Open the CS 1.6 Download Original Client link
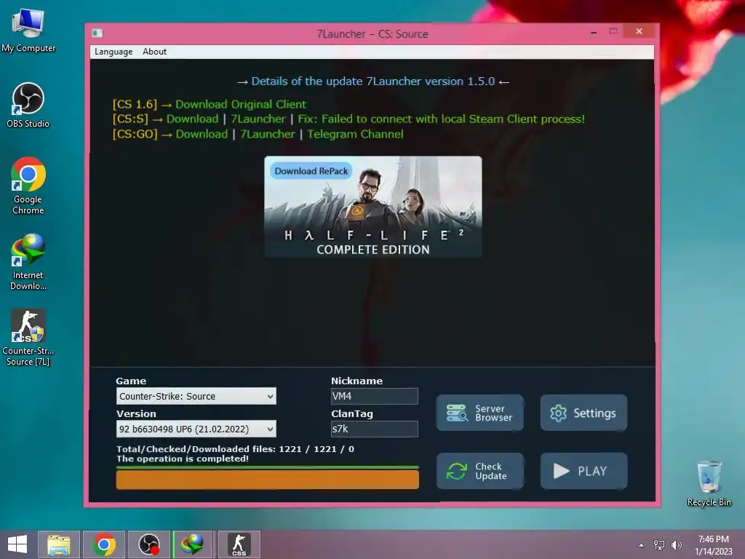This screenshot has height=559, width=745. (240, 104)
